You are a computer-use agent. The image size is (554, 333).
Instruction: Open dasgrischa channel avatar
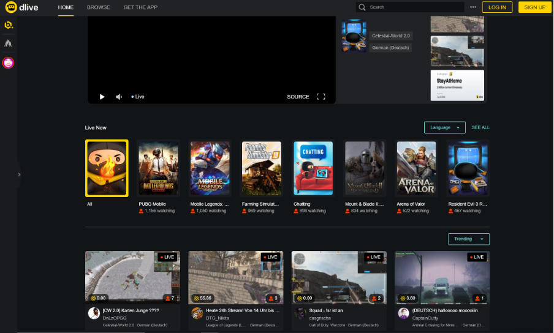coord(300,313)
